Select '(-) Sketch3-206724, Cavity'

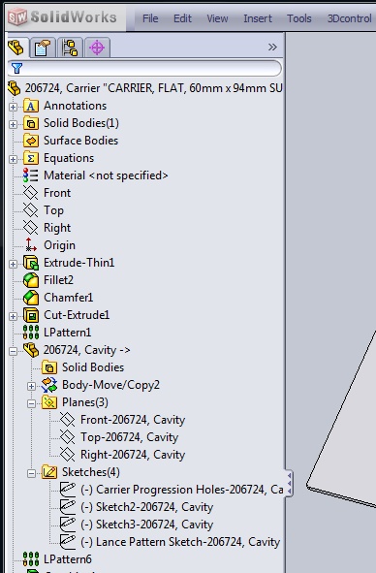coord(146,525)
